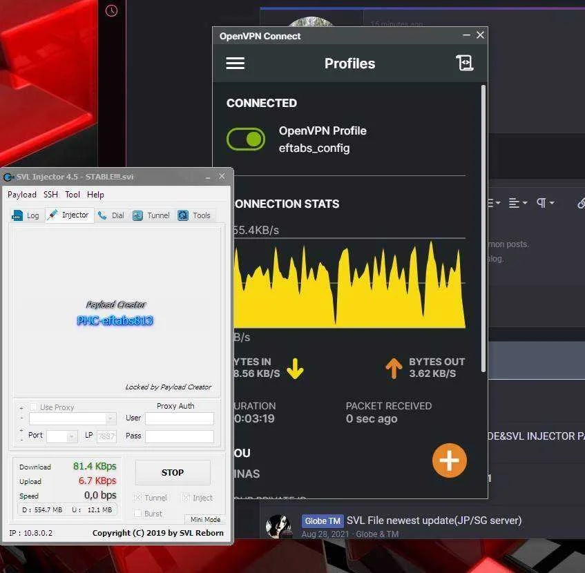The width and height of the screenshot is (585, 573).
Task: Click the import profile icon in OpenVPN
Action: 465,63
